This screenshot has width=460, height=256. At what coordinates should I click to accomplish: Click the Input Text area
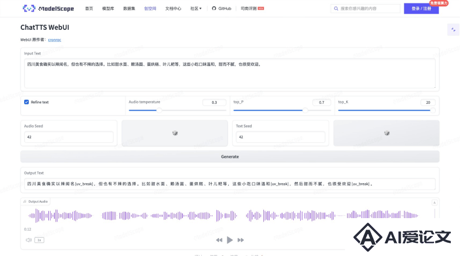(229, 73)
